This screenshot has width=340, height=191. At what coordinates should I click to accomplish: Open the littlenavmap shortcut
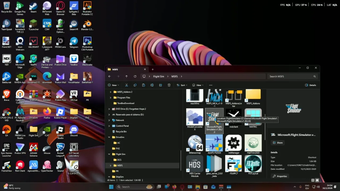click(195, 144)
